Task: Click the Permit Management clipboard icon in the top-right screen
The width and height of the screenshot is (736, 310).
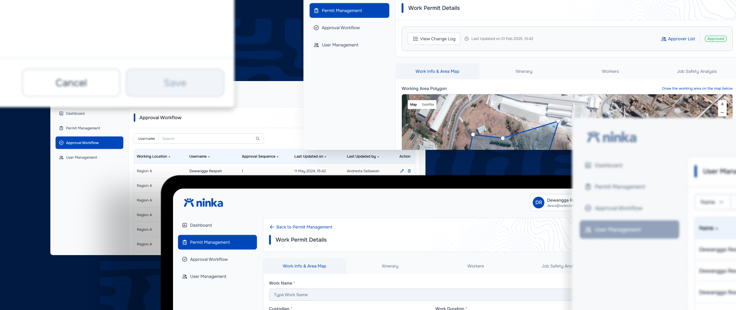Action: click(316, 11)
